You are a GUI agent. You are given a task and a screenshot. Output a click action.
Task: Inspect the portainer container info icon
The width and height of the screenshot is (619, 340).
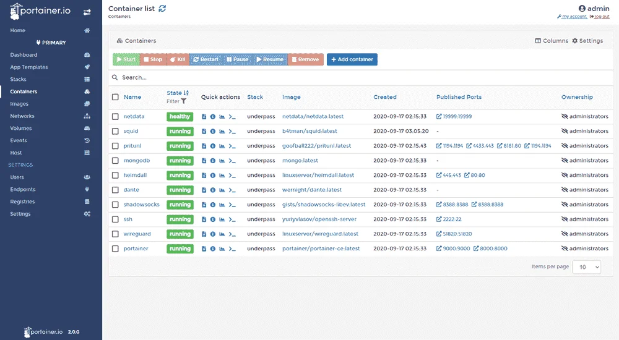pyautogui.click(x=213, y=249)
